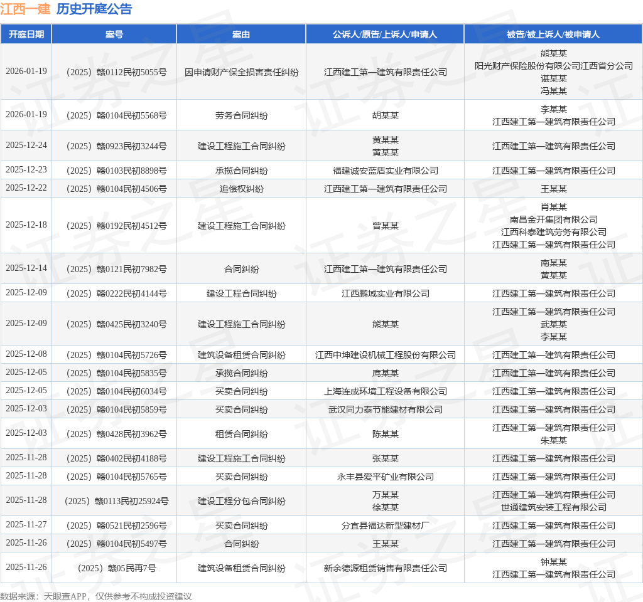Click cause 因申请财产保全损害责任纠纷
643x602 pixels.
pos(242,73)
